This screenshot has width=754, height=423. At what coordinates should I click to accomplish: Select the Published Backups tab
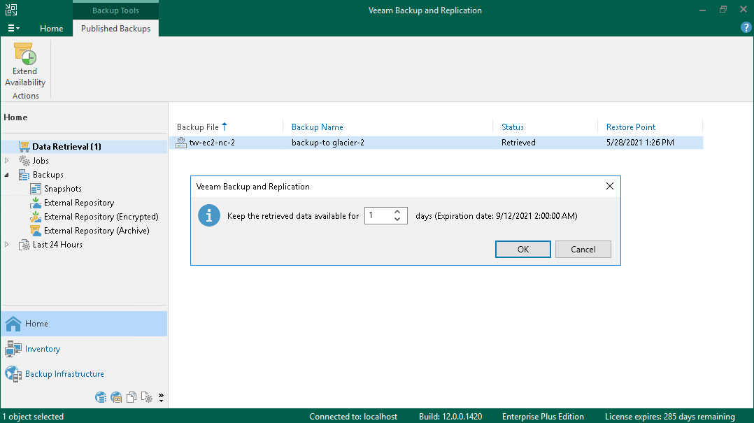point(115,29)
